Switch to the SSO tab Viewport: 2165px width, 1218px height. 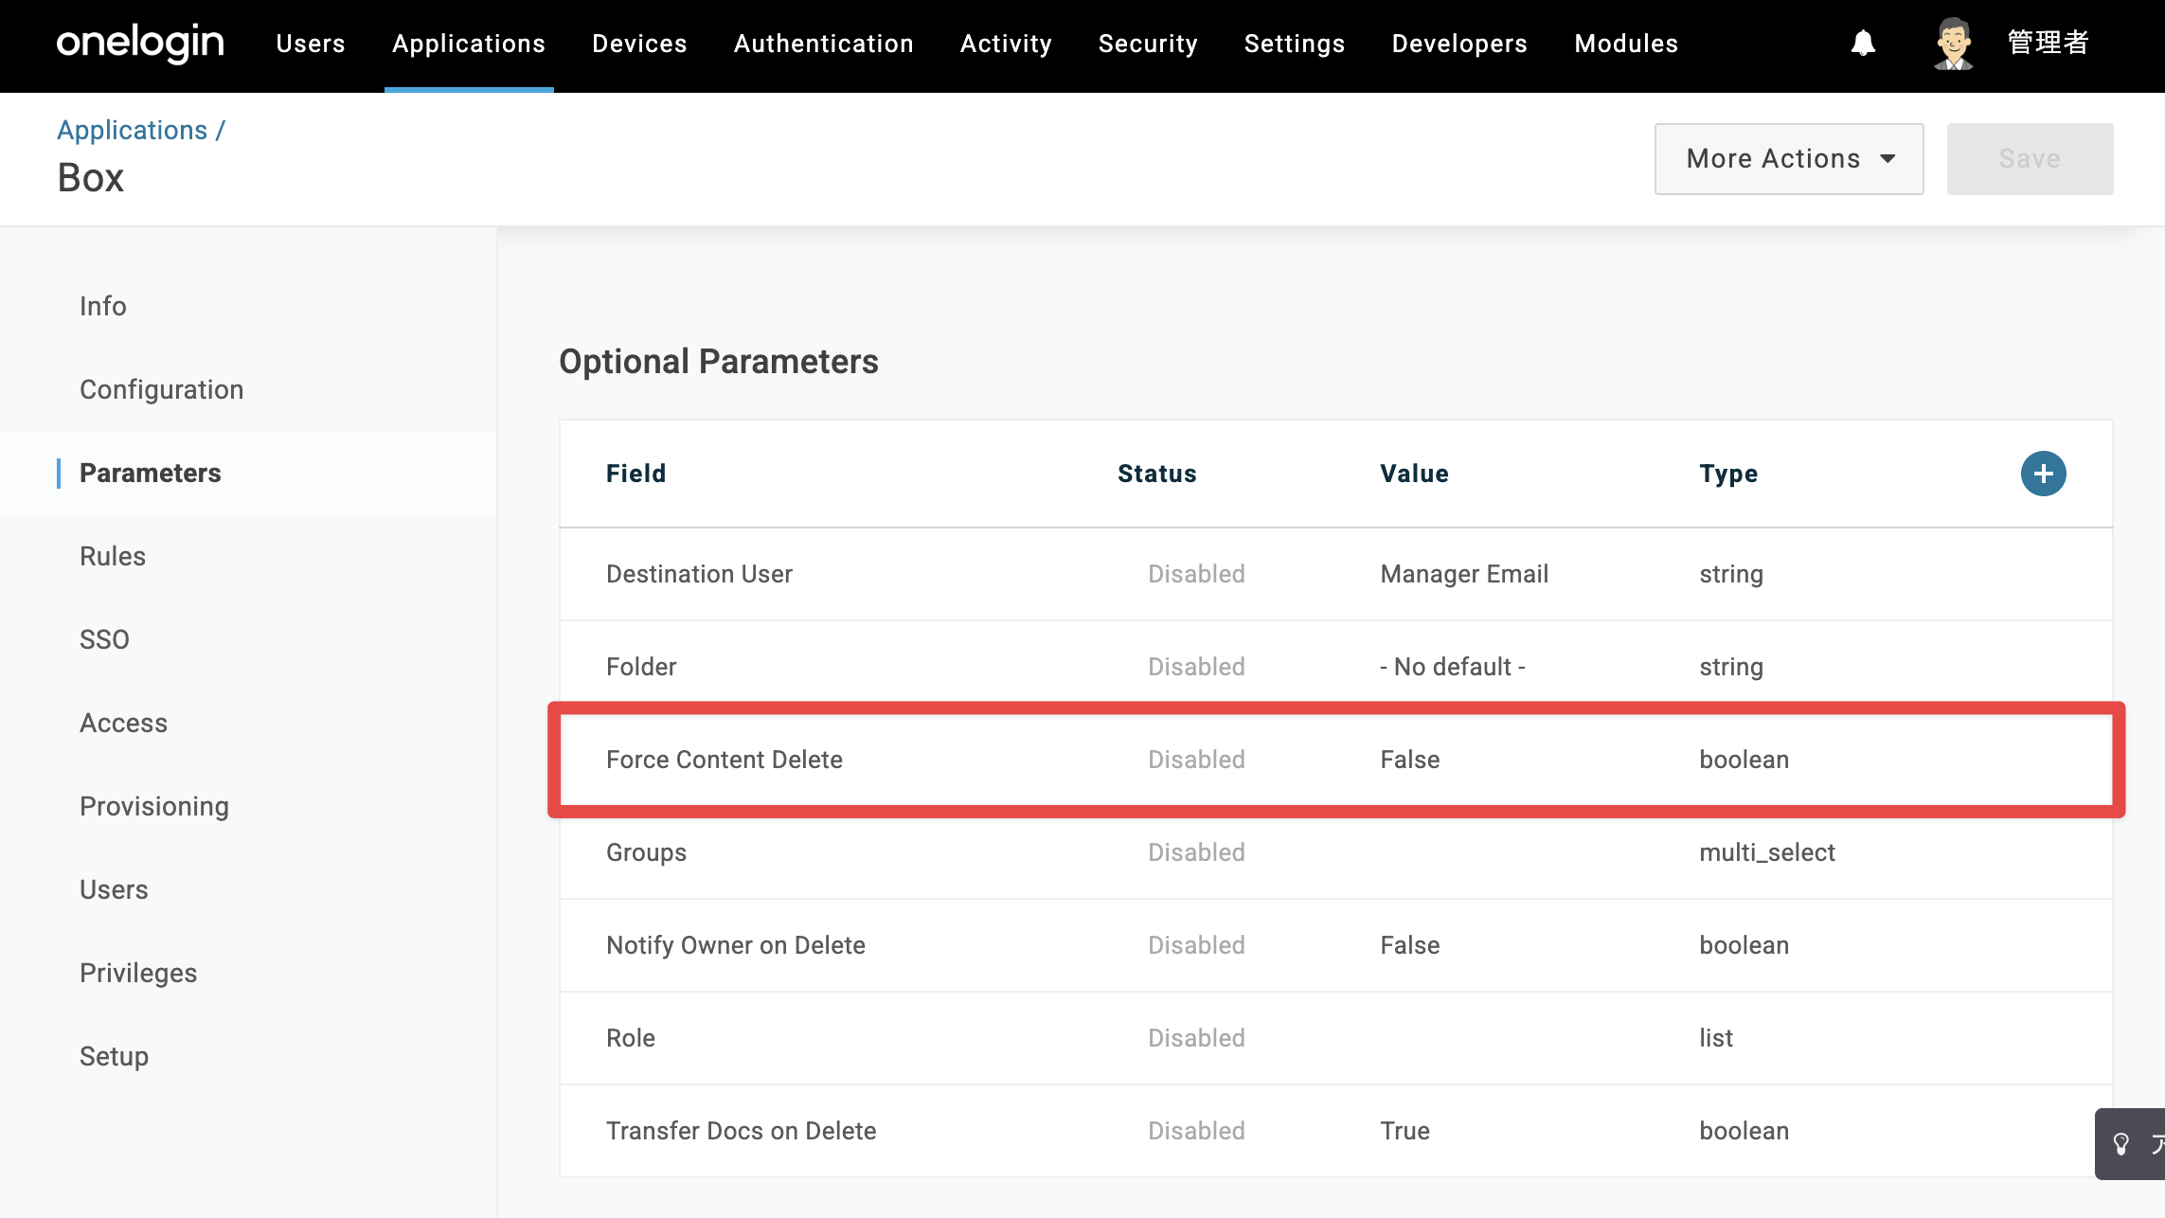[104, 639]
